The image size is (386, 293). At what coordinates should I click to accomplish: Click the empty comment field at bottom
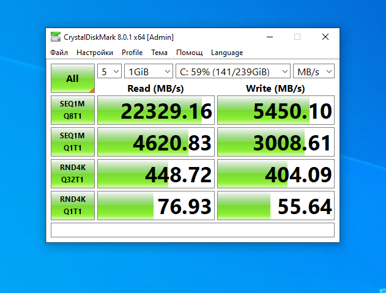coord(193,230)
